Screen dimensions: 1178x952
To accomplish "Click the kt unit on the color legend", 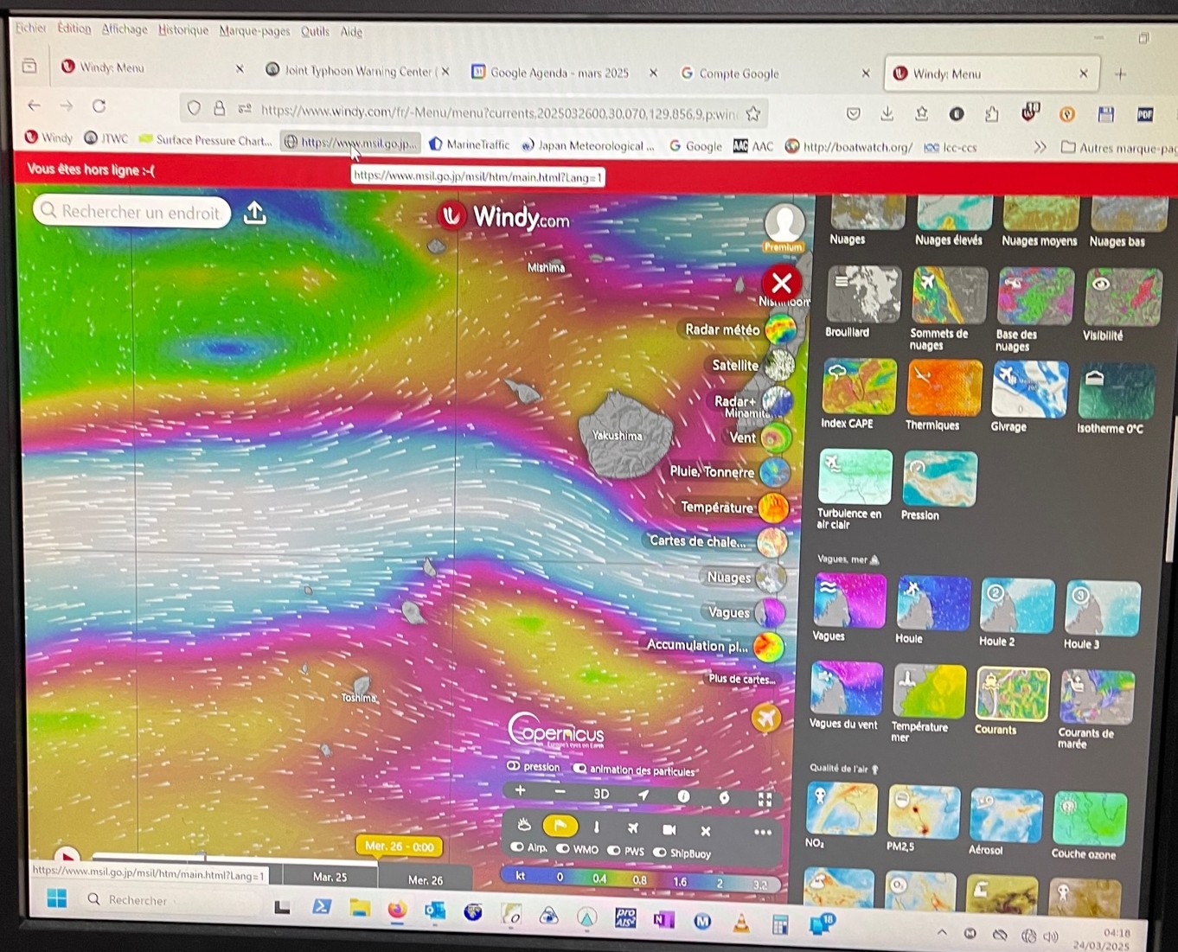I will coord(521,875).
